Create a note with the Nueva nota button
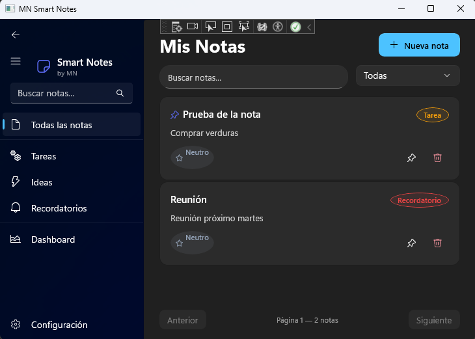Screen dimensions: 475x339 pyautogui.click(x=419, y=45)
